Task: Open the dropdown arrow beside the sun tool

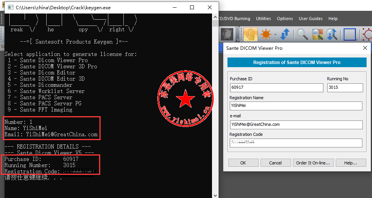Action: coord(275,34)
